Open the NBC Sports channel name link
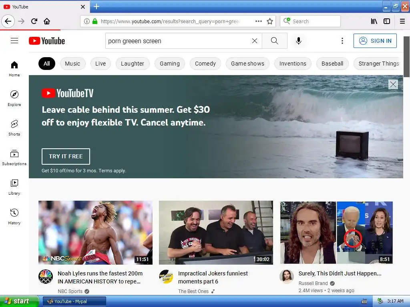410x307 pixels. tap(70, 291)
